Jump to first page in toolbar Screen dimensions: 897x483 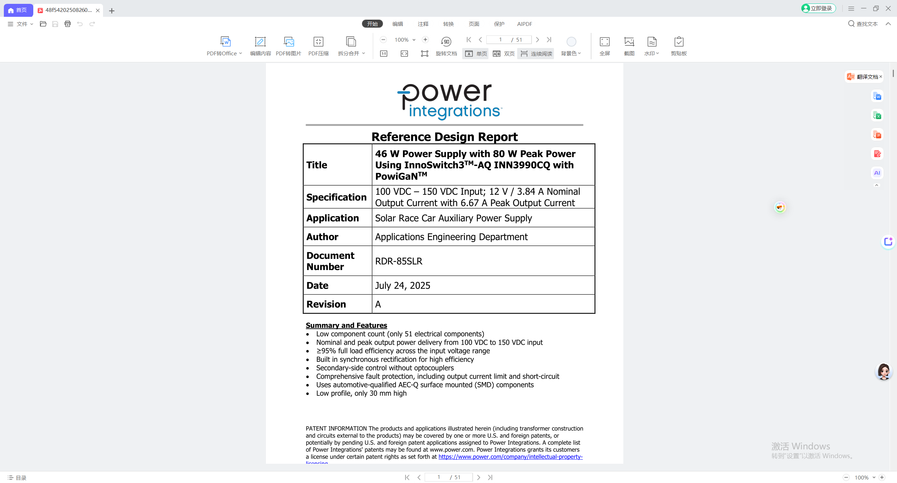click(x=469, y=40)
